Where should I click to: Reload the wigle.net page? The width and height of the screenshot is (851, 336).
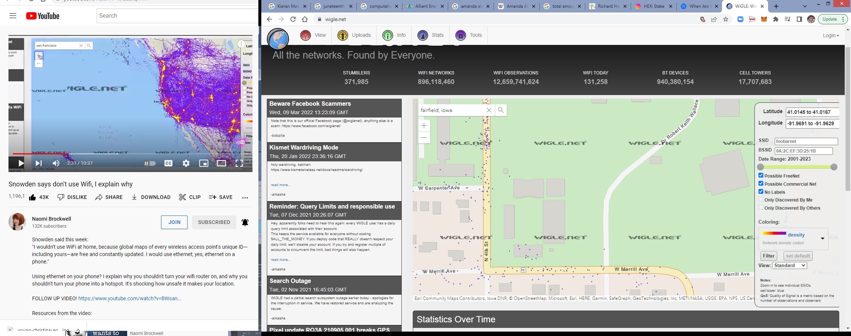point(293,19)
